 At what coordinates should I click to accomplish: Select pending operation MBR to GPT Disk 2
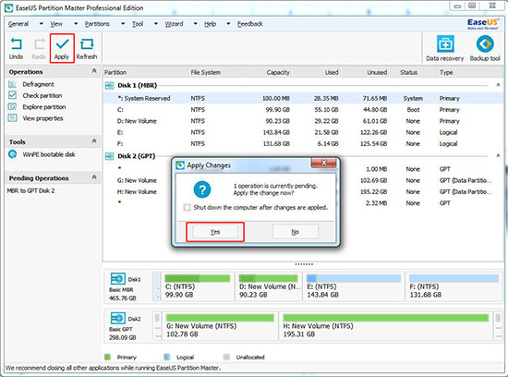pyautogui.click(x=30, y=191)
